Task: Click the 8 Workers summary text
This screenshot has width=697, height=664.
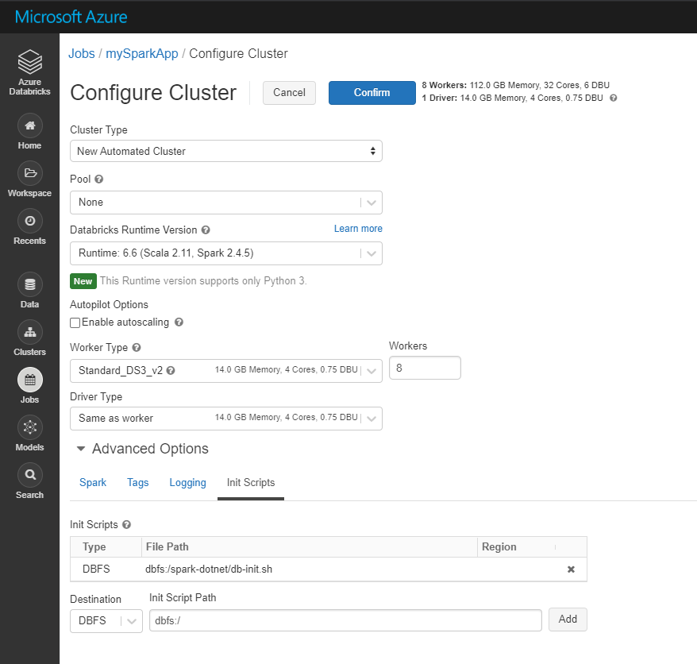Action: point(516,85)
